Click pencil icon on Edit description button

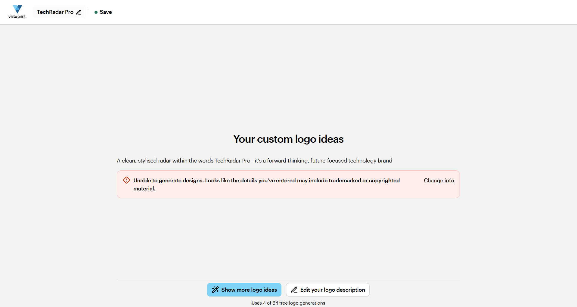point(294,290)
